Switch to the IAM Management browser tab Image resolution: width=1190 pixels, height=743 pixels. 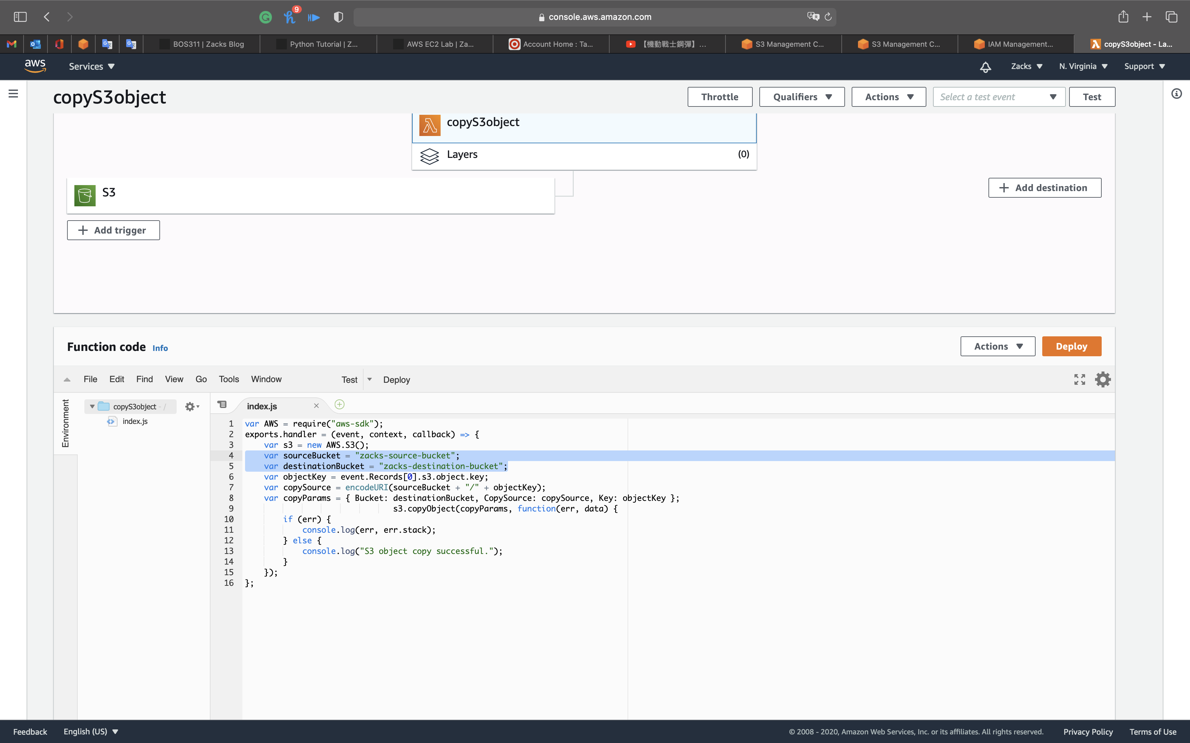(x=1015, y=44)
